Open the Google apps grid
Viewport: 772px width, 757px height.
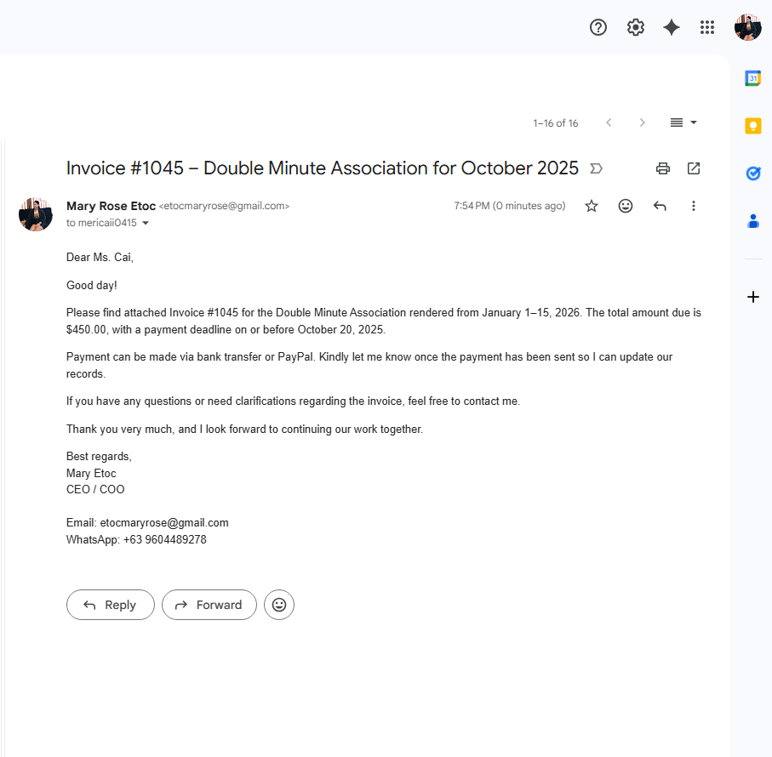pos(707,27)
